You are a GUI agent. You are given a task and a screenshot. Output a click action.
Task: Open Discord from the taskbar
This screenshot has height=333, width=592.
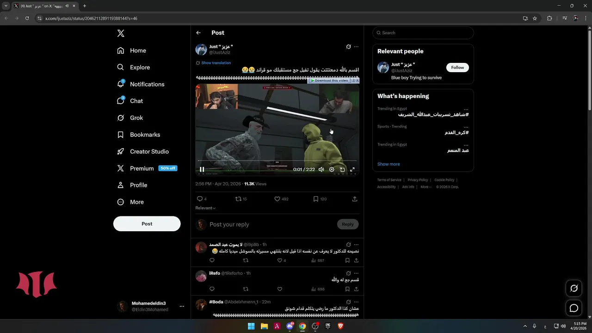(290, 326)
